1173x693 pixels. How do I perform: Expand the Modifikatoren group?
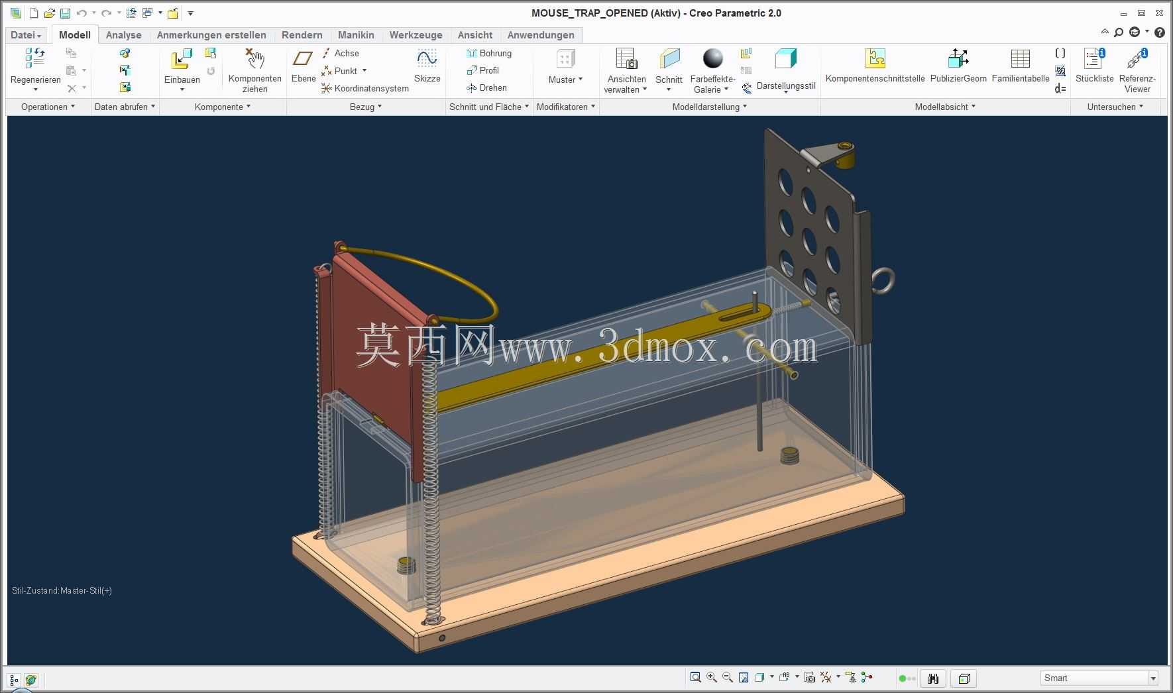point(566,107)
